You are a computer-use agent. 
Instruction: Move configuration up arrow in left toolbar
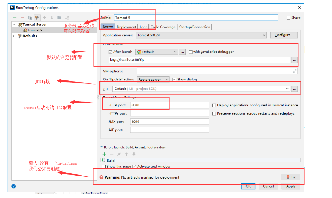(45, 18)
